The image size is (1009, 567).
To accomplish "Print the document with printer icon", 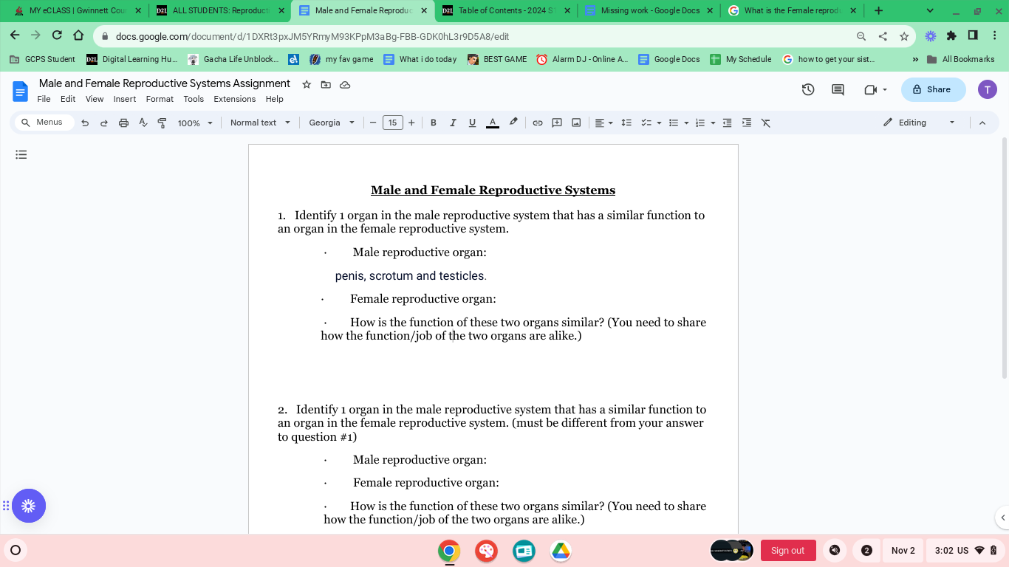I will coord(123,123).
